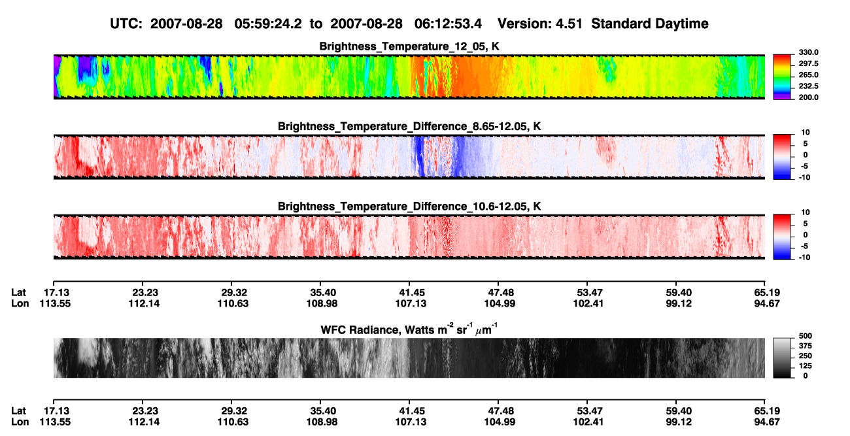Click the 'Brightness_Temperature_Difference_8.65-12.05, K' title

(x=409, y=126)
